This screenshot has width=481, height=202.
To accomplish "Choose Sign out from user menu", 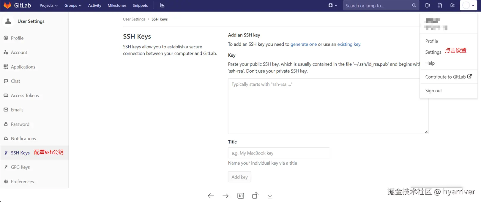I will point(433,91).
